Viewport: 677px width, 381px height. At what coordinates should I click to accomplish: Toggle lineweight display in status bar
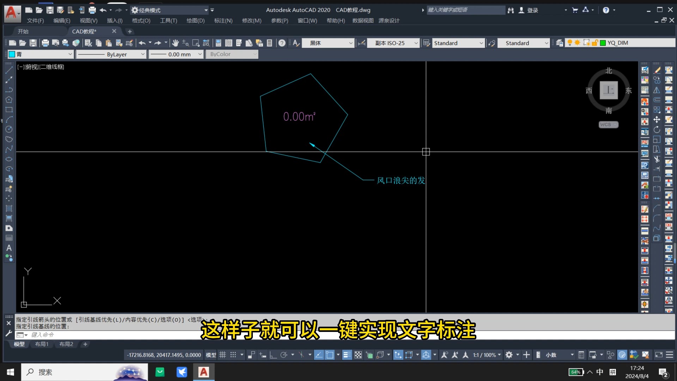click(x=347, y=355)
